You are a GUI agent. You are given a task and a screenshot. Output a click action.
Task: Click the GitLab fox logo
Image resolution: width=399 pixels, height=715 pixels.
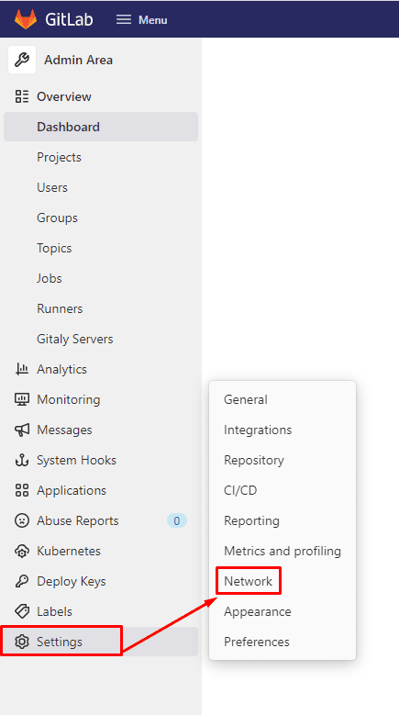coord(26,19)
